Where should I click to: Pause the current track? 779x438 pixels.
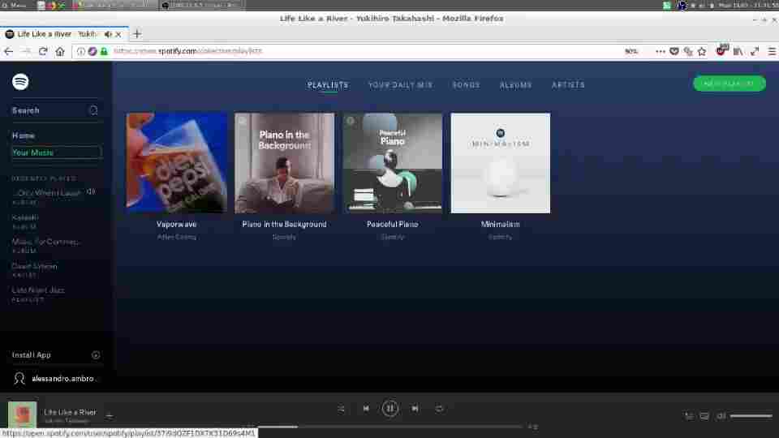pyautogui.click(x=390, y=408)
